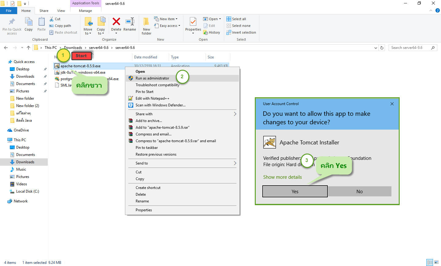Expand the Open dropdown in ribbon

(212, 19)
